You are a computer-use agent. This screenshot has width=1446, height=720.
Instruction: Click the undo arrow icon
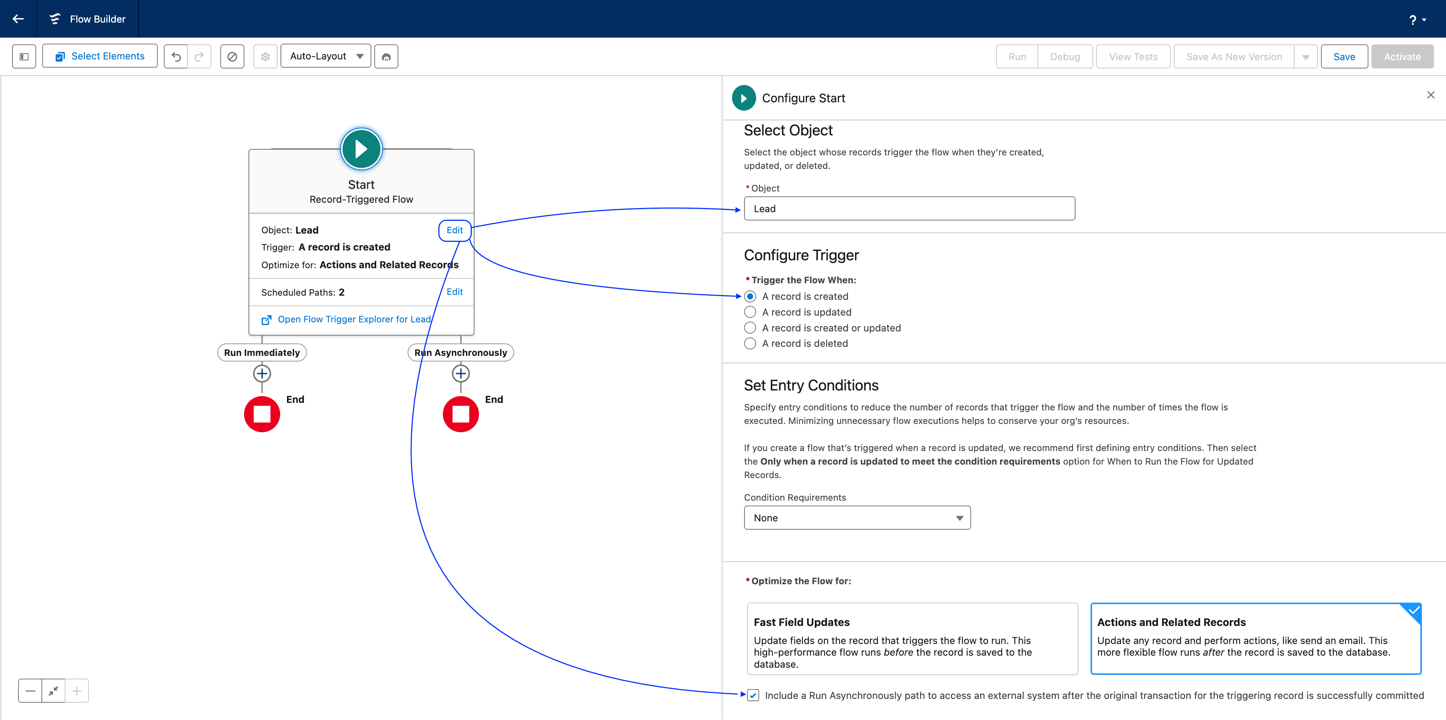pyautogui.click(x=176, y=56)
